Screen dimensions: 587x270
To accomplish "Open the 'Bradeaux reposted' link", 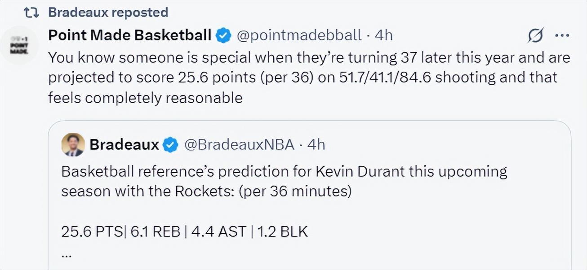I will pos(108,12).
